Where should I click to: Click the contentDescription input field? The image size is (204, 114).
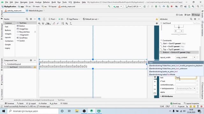(x=186, y=85)
